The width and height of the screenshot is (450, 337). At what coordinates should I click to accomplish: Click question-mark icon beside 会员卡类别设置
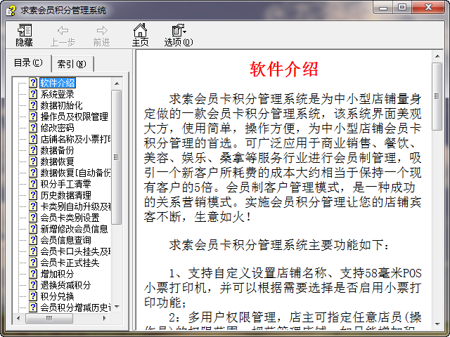(x=33, y=218)
